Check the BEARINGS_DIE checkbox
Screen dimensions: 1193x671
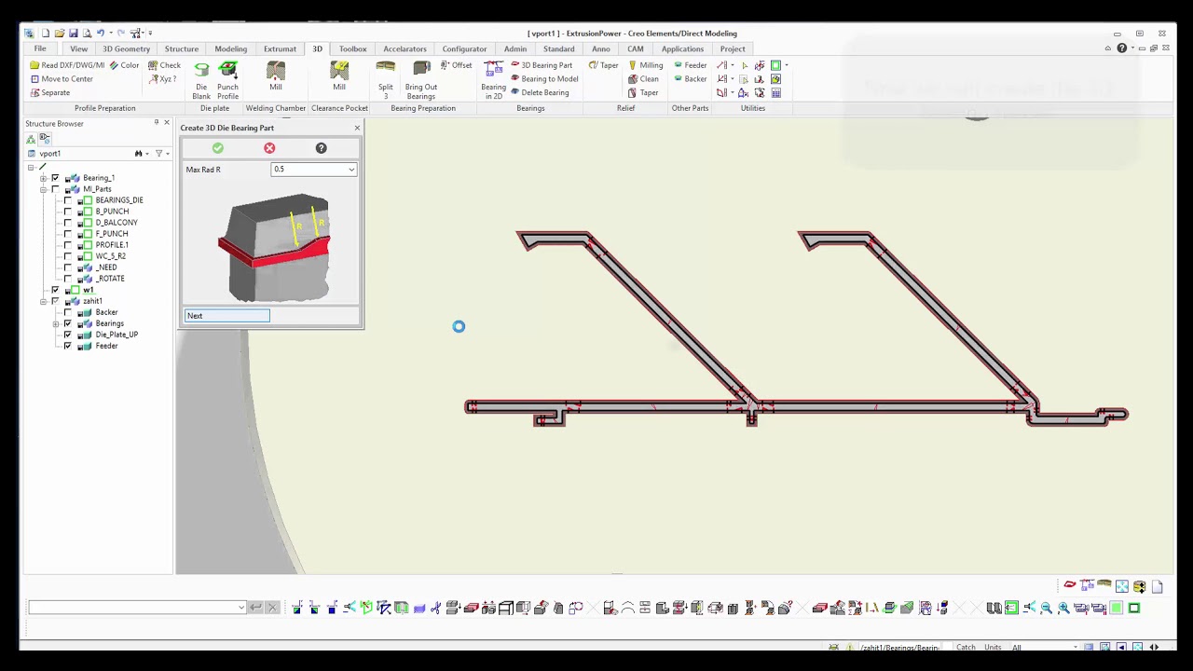[67, 200]
